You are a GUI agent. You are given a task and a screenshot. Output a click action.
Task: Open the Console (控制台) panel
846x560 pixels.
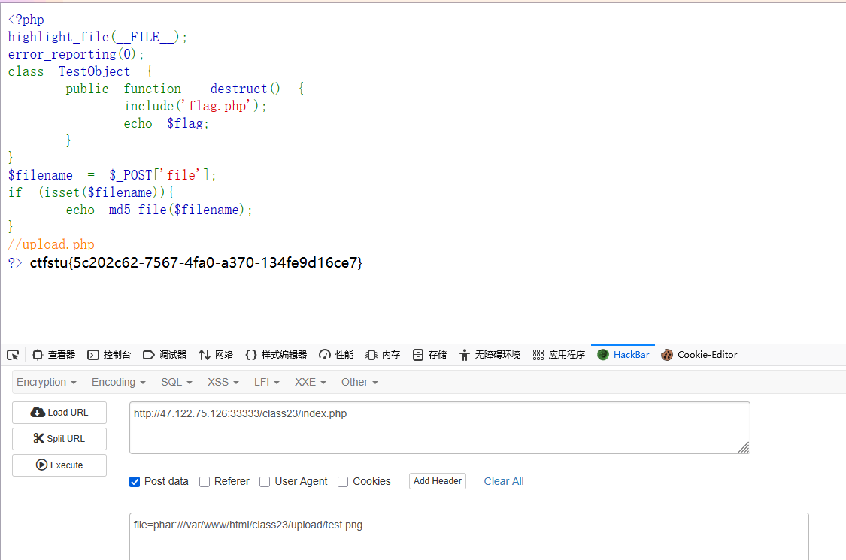pyautogui.click(x=109, y=355)
